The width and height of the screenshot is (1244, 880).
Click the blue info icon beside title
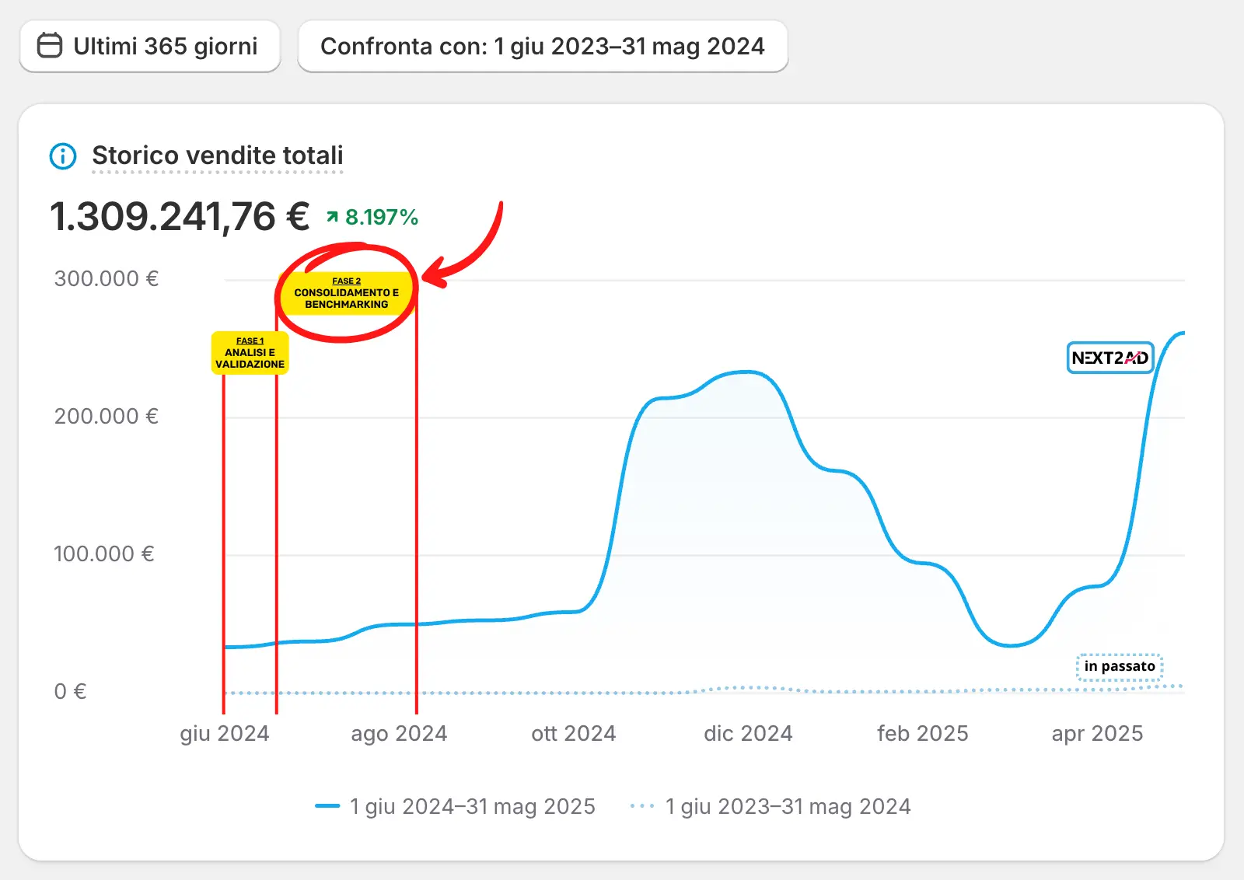point(63,156)
